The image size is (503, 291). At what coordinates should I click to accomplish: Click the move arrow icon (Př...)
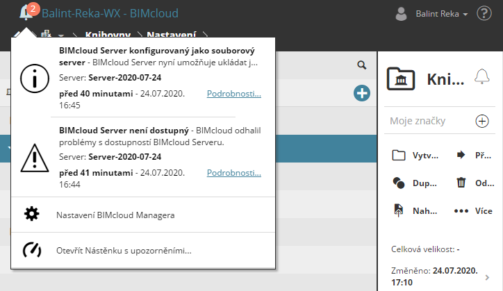click(461, 155)
